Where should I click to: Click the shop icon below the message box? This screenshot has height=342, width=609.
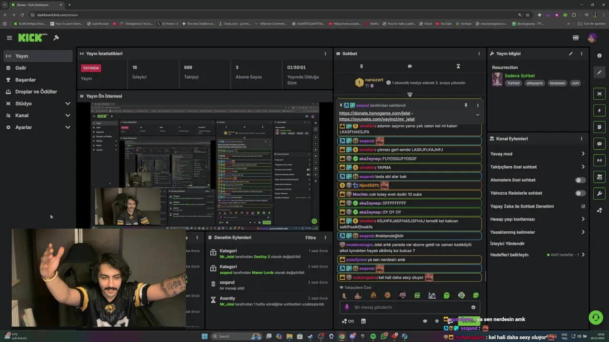(363, 321)
